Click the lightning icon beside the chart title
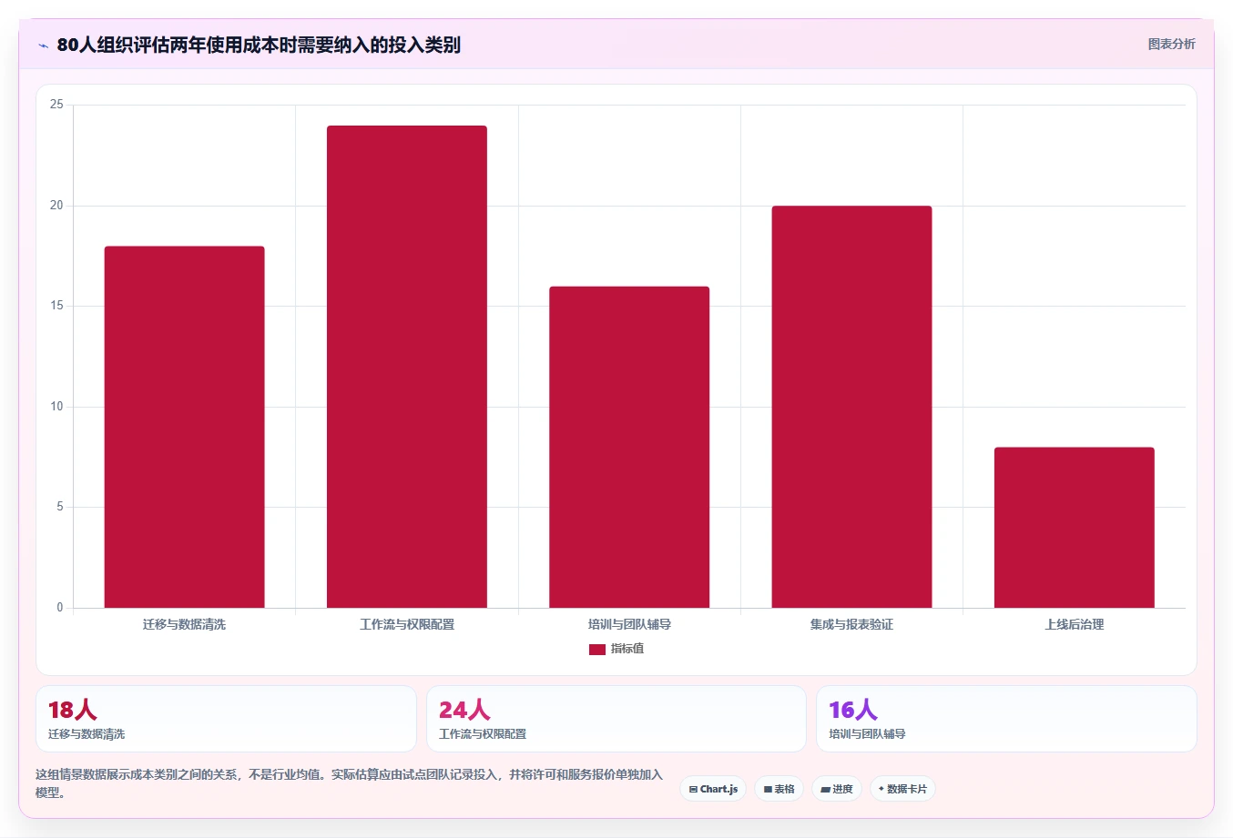The image size is (1233, 838). 43,45
